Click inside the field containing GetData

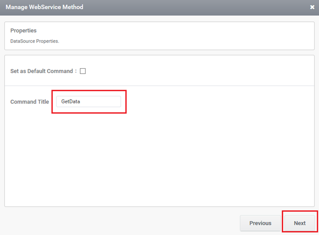click(x=89, y=101)
